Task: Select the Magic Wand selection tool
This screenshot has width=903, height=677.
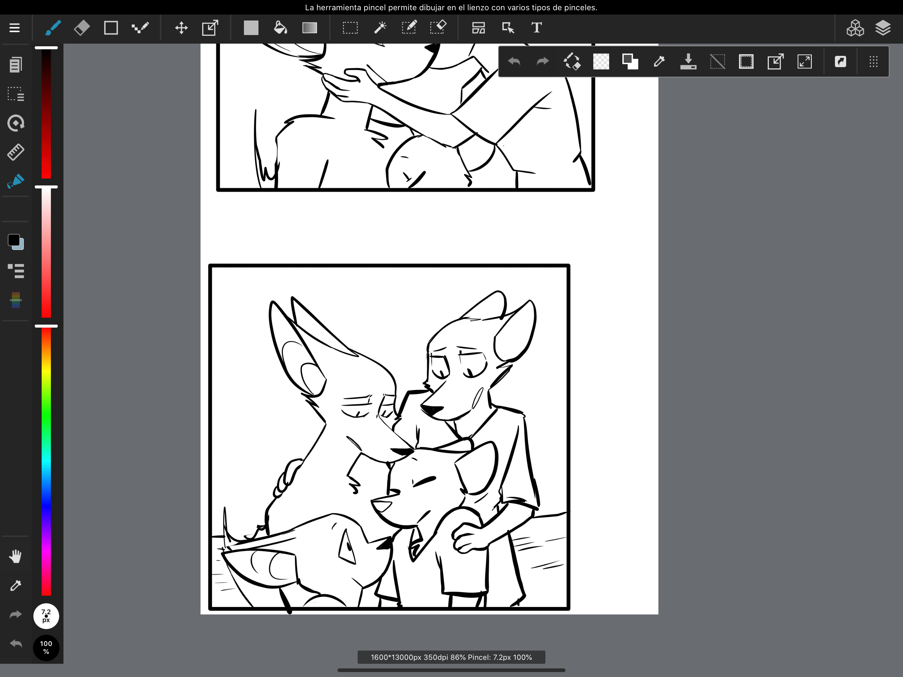Action: coord(380,28)
